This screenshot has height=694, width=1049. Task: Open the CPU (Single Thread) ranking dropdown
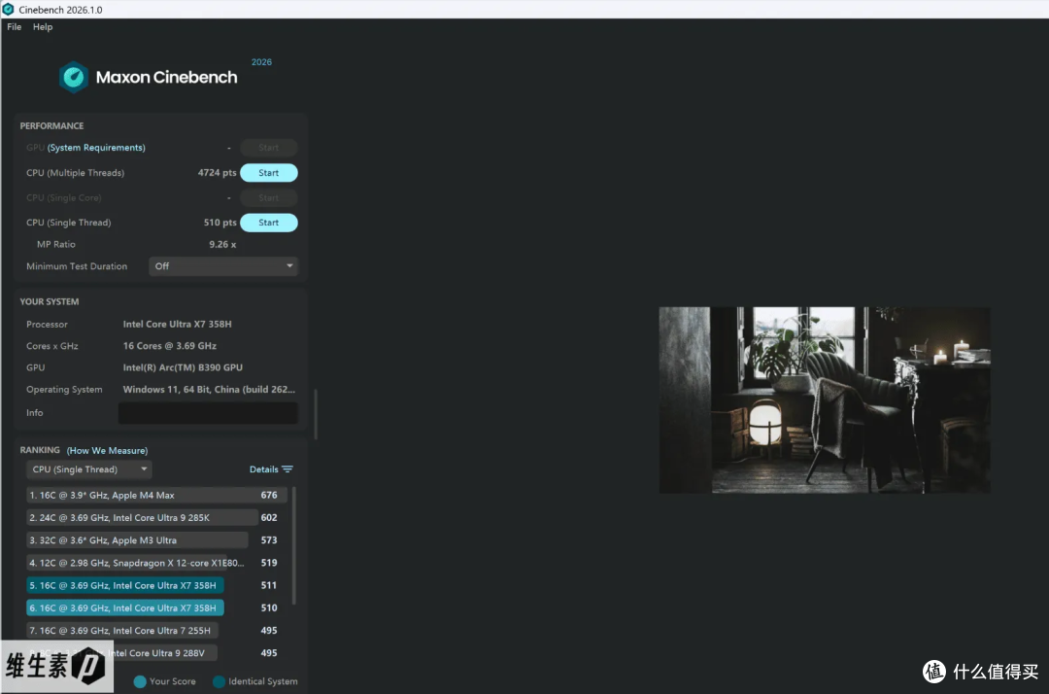click(89, 469)
